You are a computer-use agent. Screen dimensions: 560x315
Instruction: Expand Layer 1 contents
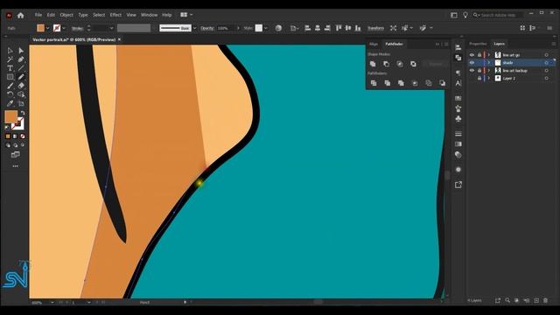click(x=489, y=79)
